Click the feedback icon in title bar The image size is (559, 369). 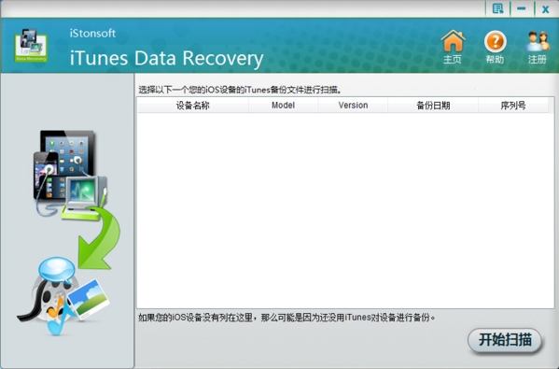[497, 8]
